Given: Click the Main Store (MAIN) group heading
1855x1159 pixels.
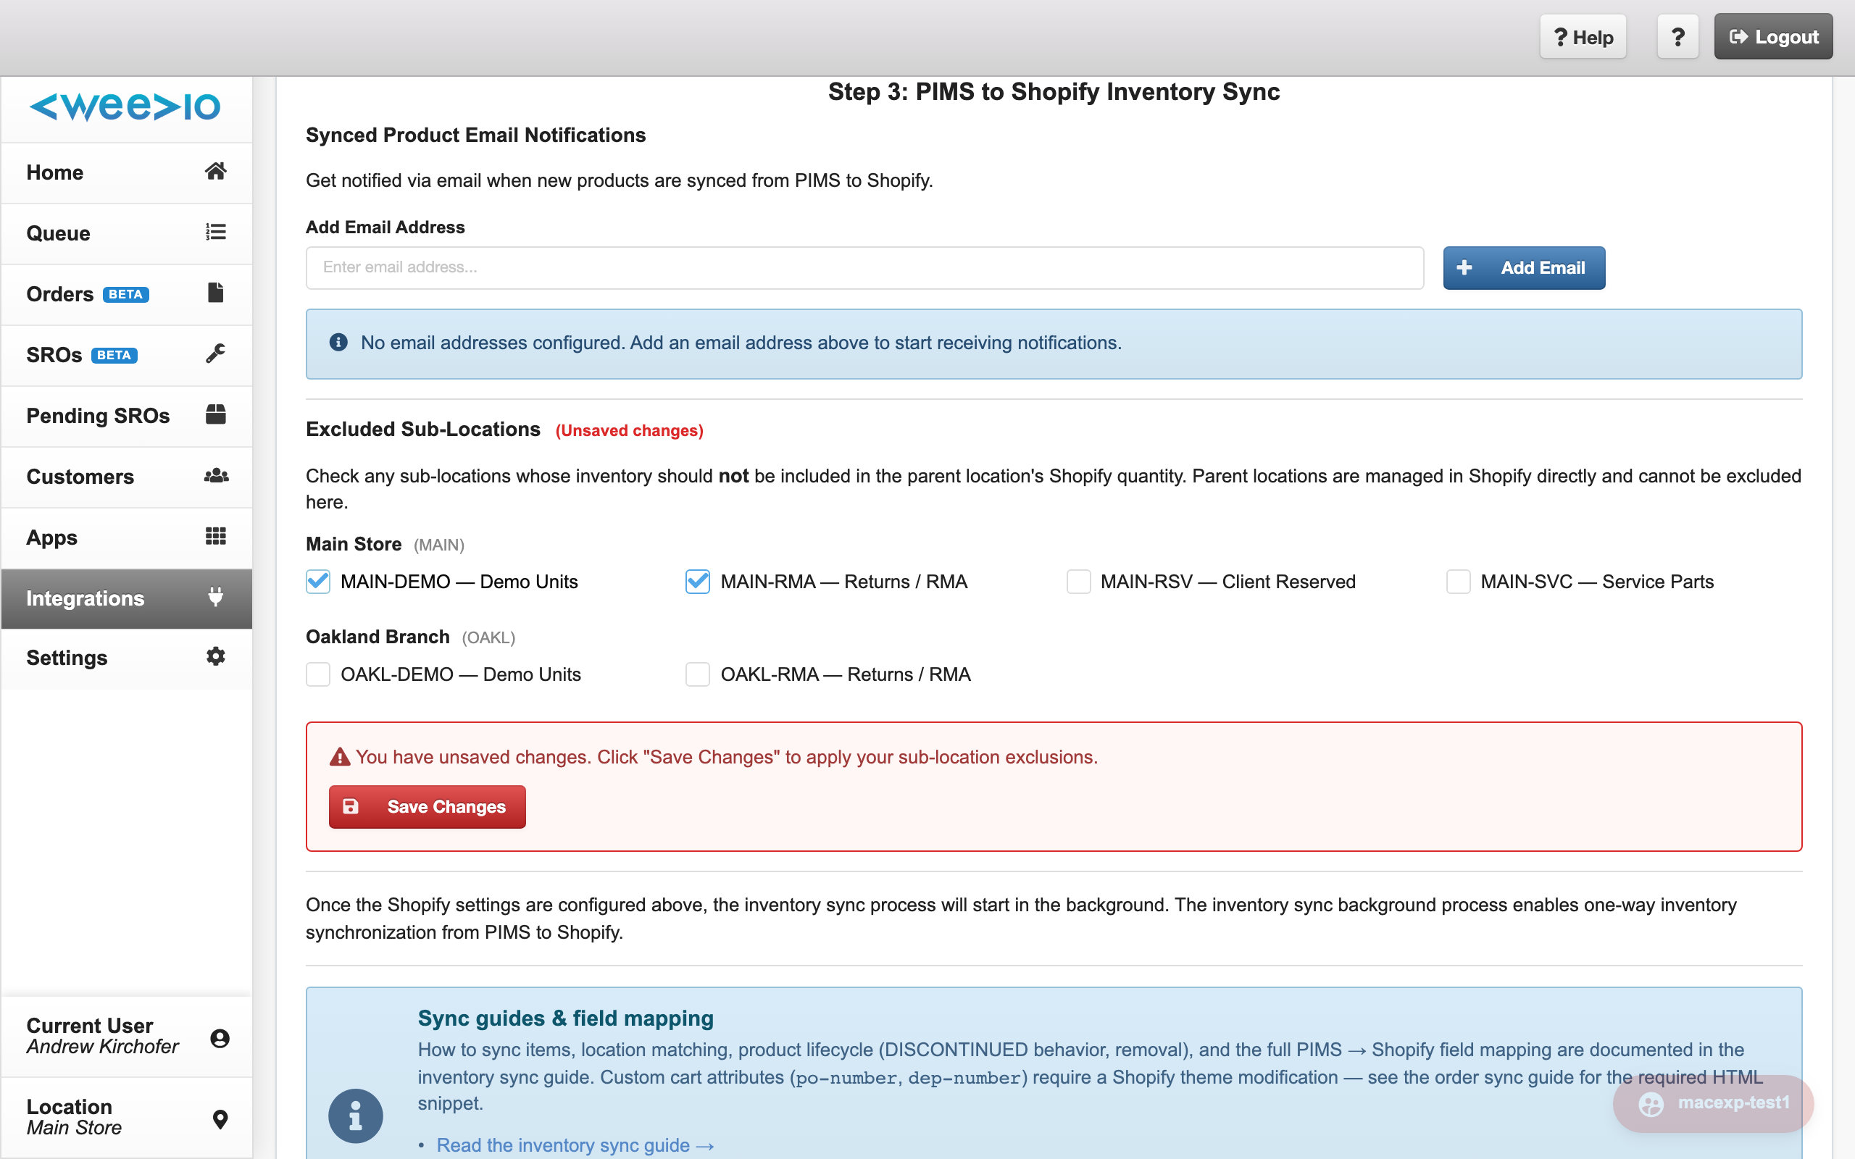Looking at the screenshot, I should click(x=385, y=544).
